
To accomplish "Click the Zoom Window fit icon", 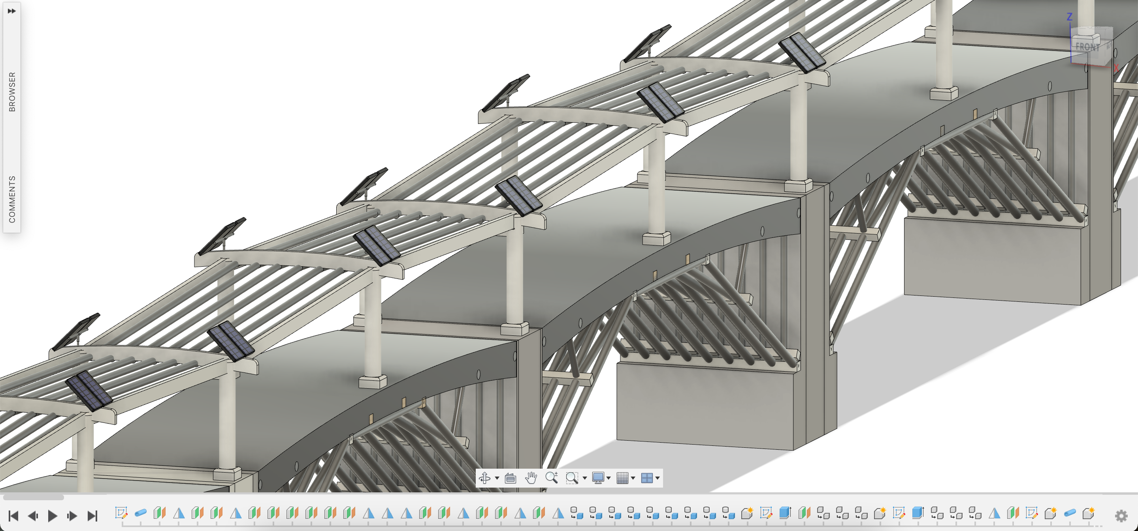I will pyautogui.click(x=572, y=478).
